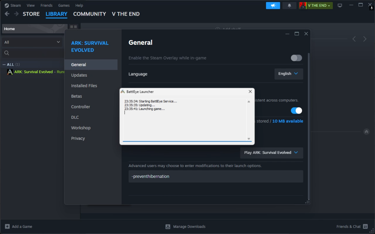The image size is (375, 234).
Task: Toggle Steam Overlay while in-game switch
Action: tap(296, 58)
